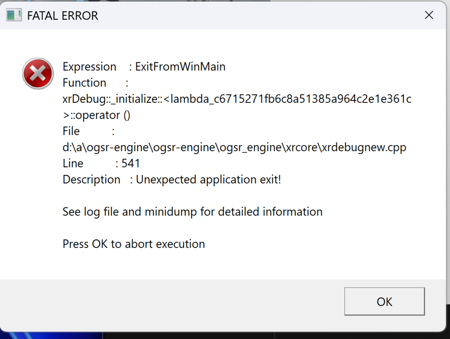
Task: Click the ExitFromWinMain expression text
Action: point(180,66)
